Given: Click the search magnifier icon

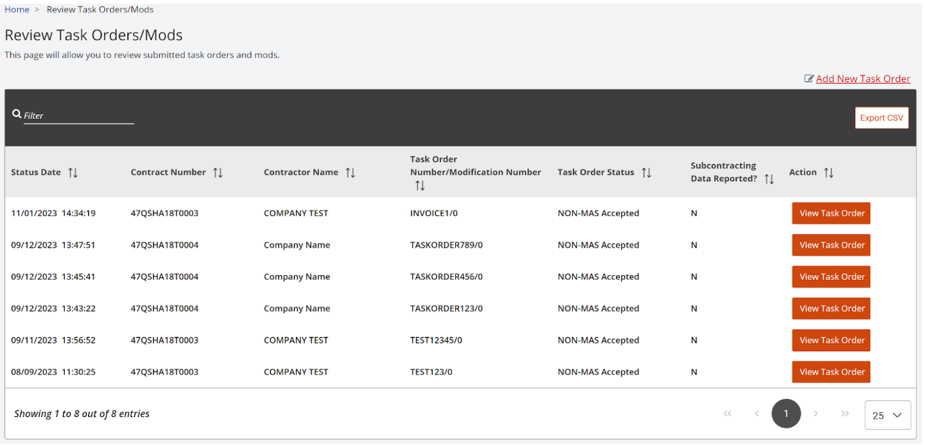Looking at the screenshot, I should pos(17,114).
